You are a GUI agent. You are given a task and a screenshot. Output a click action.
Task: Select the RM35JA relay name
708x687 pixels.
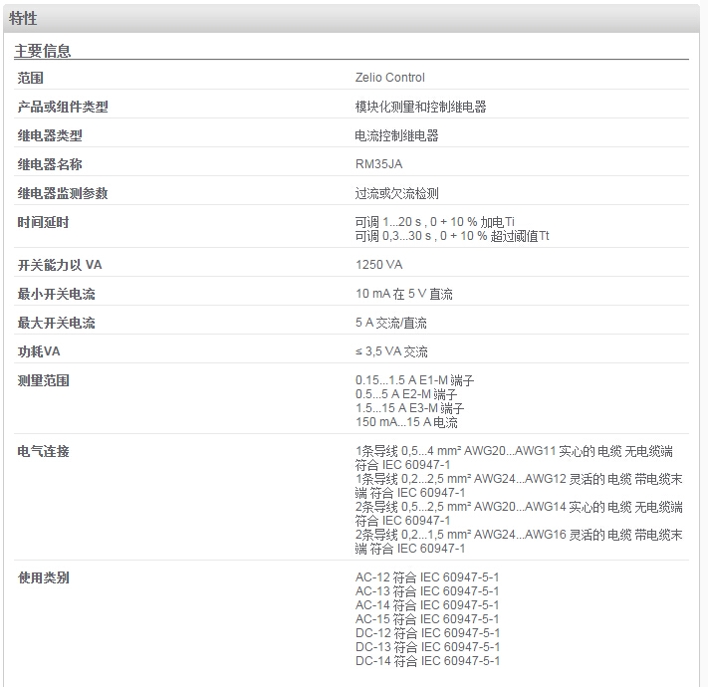[x=378, y=164]
